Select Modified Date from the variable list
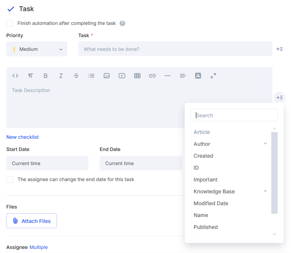The height and width of the screenshot is (253, 291). click(211, 203)
